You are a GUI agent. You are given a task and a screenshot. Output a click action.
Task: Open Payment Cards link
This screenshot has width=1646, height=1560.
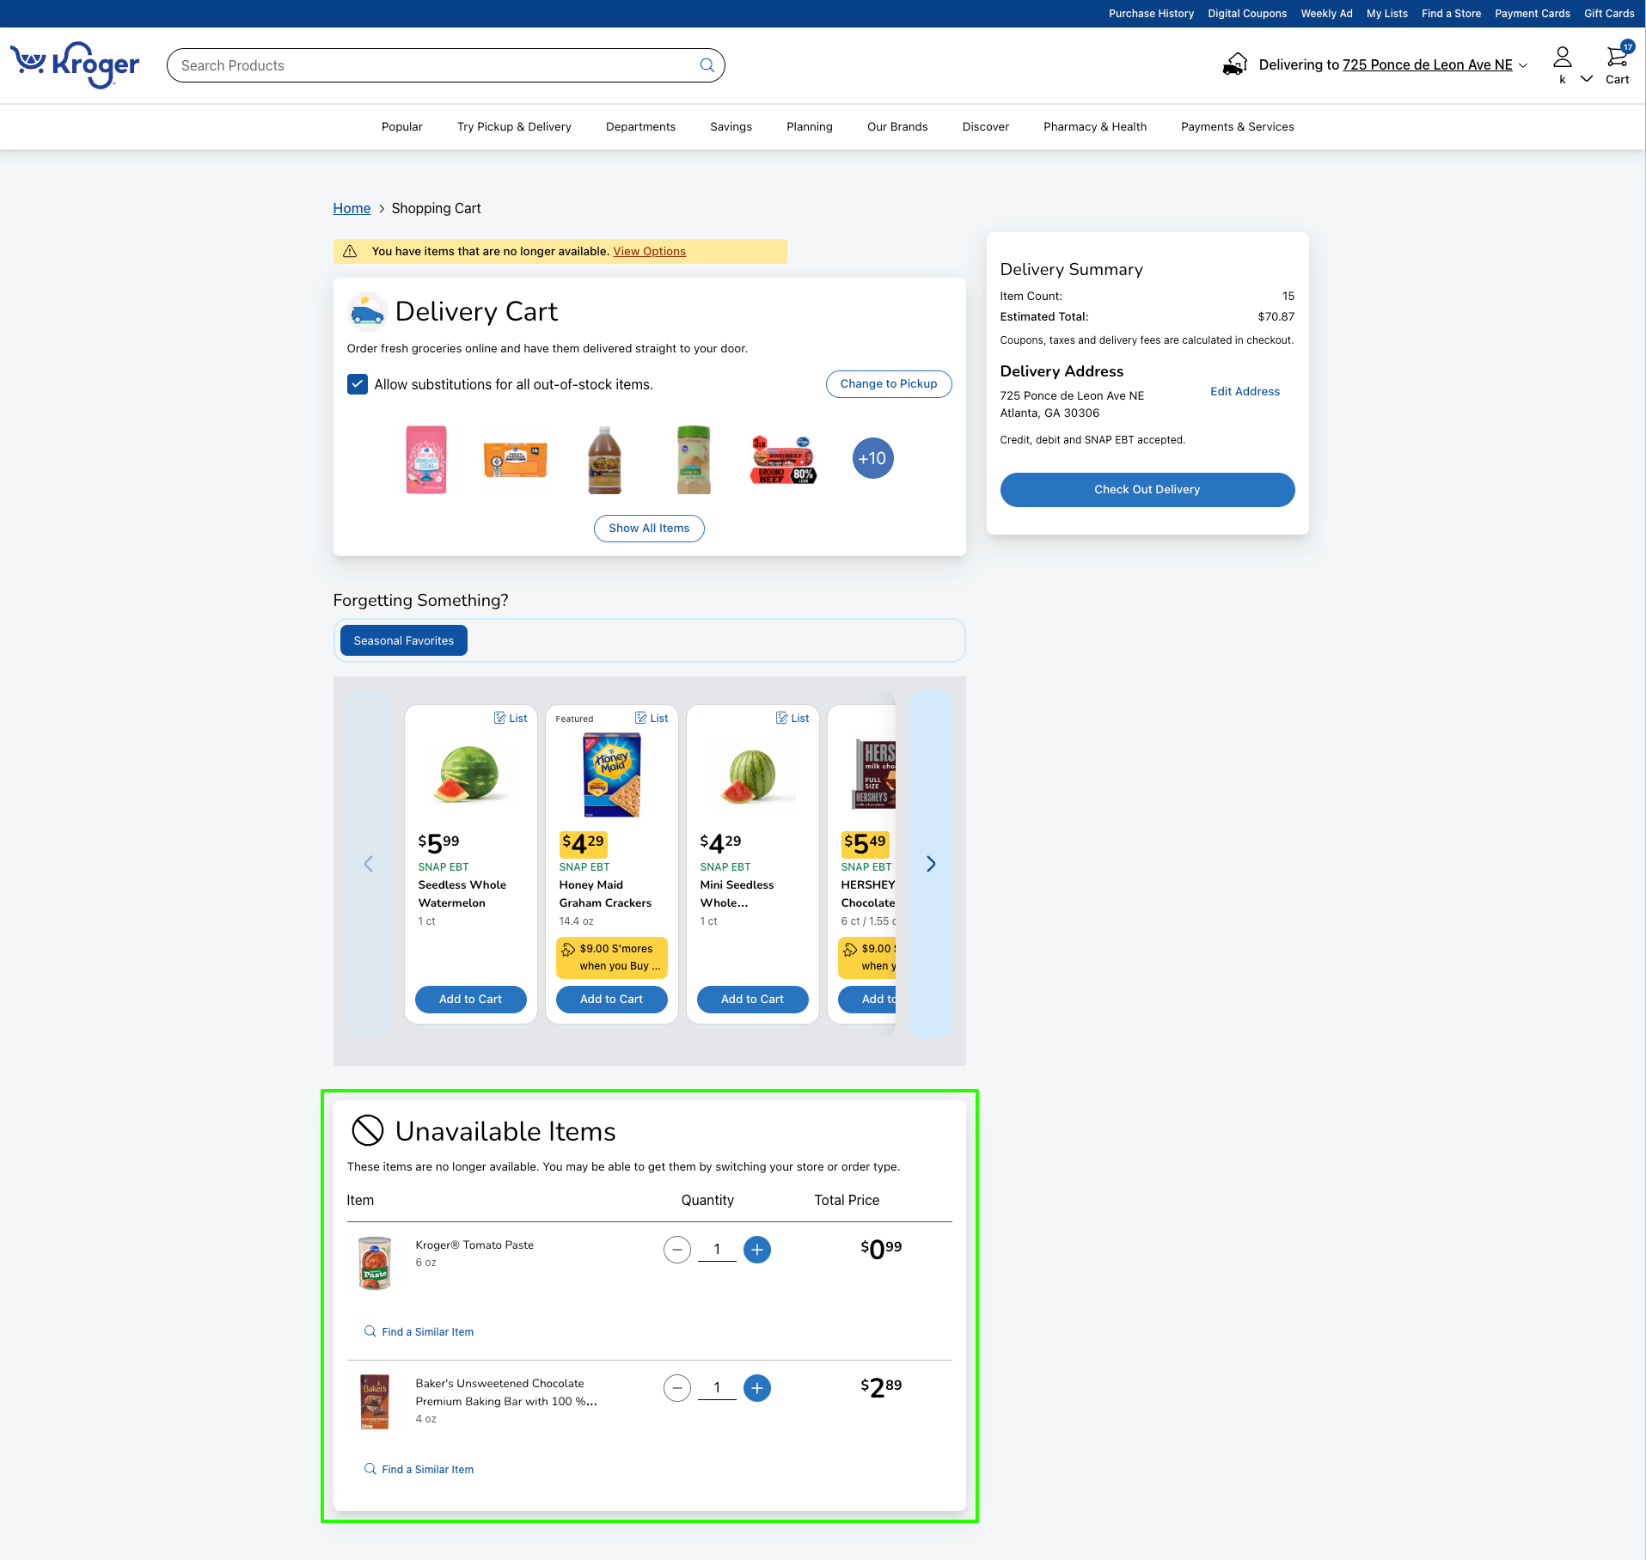point(1533,14)
